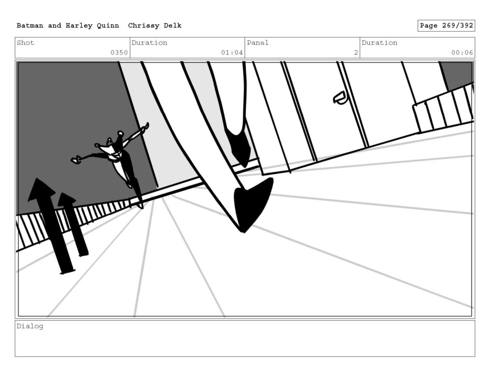Click the panel number '2'
Viewport: 490px width, 379px height.
coord(356,53)
